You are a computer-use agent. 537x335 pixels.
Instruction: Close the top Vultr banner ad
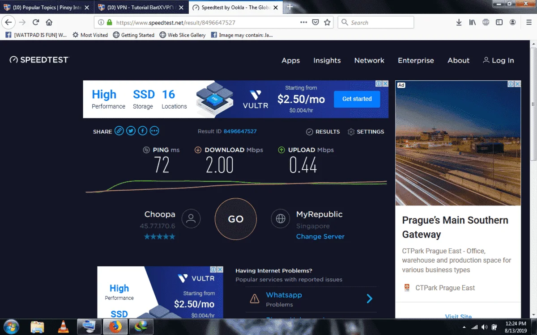coord(385,84)
